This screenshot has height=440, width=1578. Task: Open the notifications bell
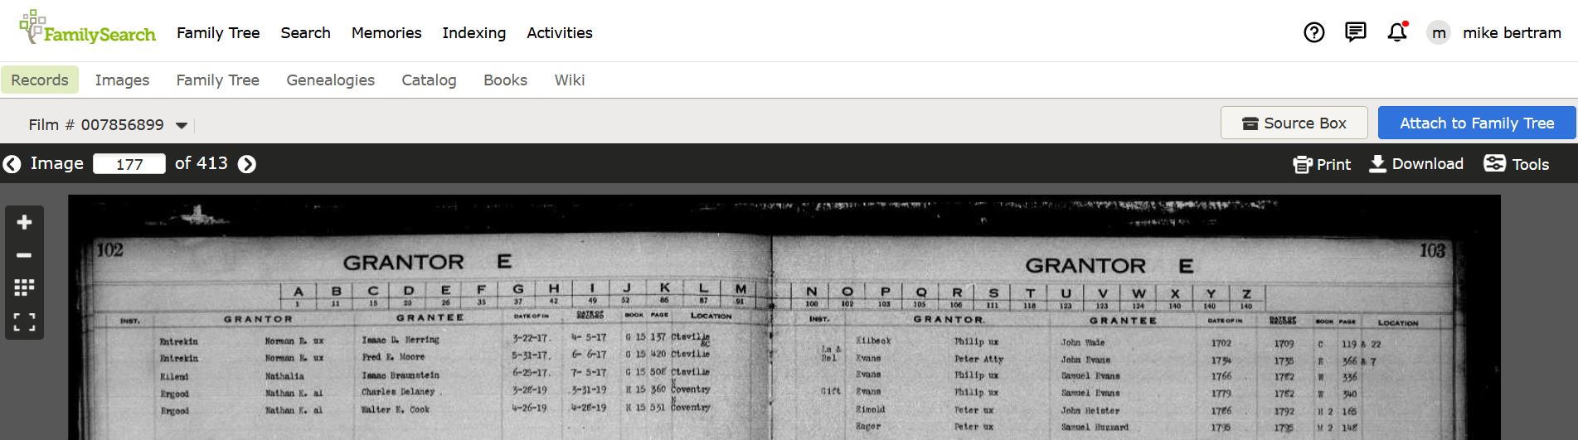click(x=1397, y=32)
